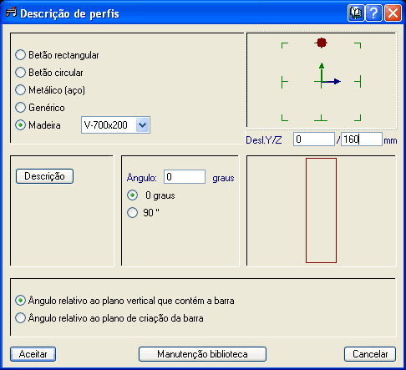The image size is (406, 370).
Task: Pick the top-right corner anchor marker
Action: (x=358, y=45)
